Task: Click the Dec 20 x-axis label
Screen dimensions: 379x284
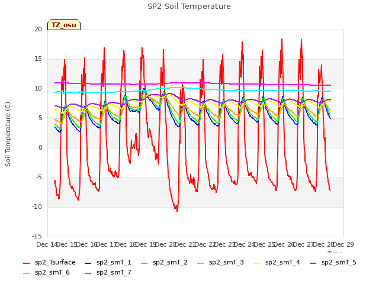Action: coord(166,244)
